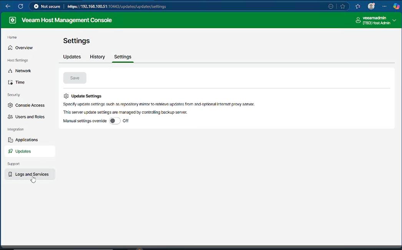Click the Updates icon in sidebar
The height and width of the screenshot is (250, 402).
click(10, 151)
